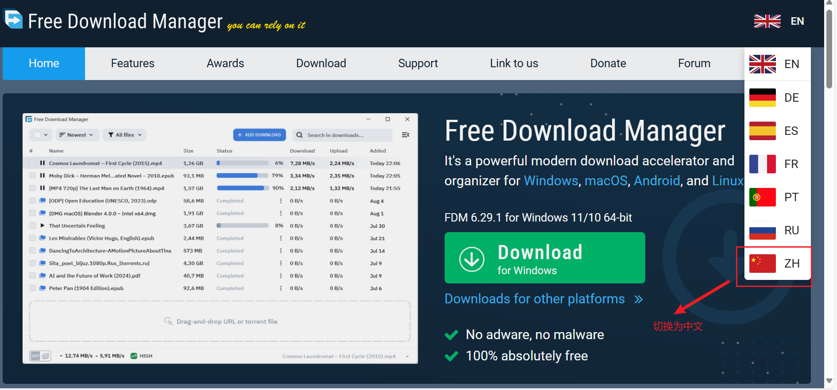The image size is (837, 390).
Task: Tick checkbox for The Last Man on Earth row
Action: click(x=32, y=188)
